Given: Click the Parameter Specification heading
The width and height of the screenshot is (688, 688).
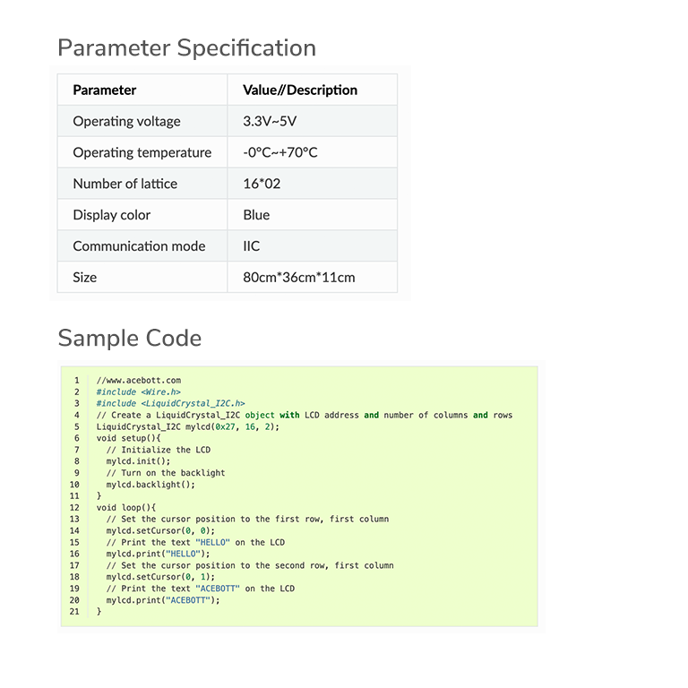Looking at the screenshot, I should [187, 48].
